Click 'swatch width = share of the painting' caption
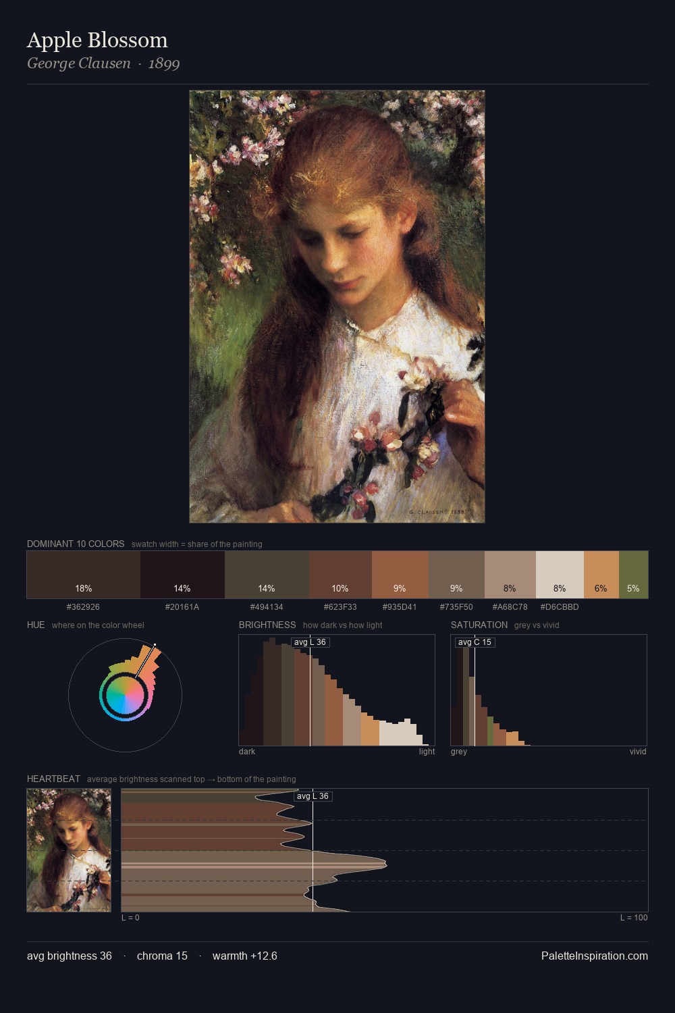This screenshot has width=675, height=1013. pos(197,544)
